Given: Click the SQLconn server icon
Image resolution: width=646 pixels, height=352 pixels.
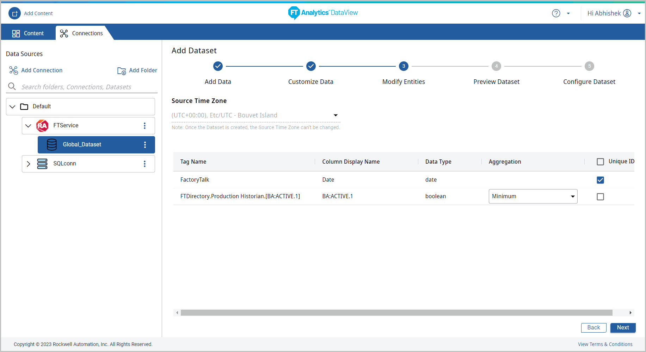Looking at the screenshot, I should click(x=42, y=164).
